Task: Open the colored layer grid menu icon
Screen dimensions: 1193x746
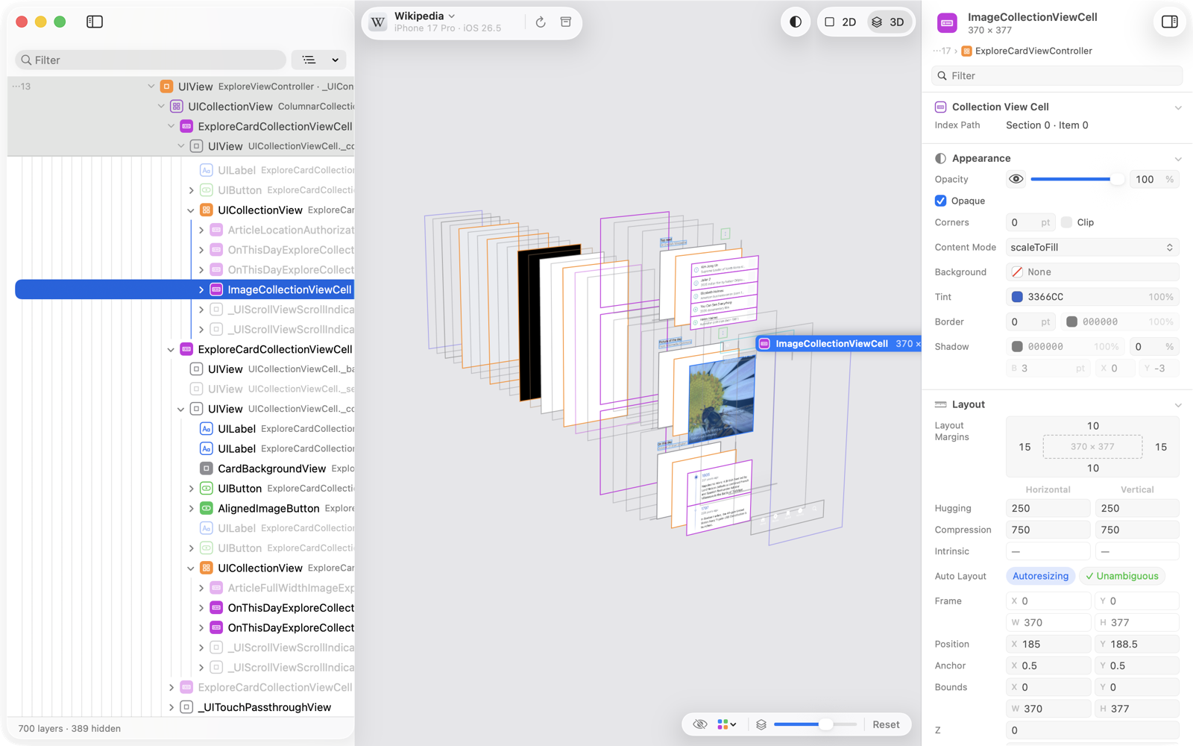Action: click(726, 724)
